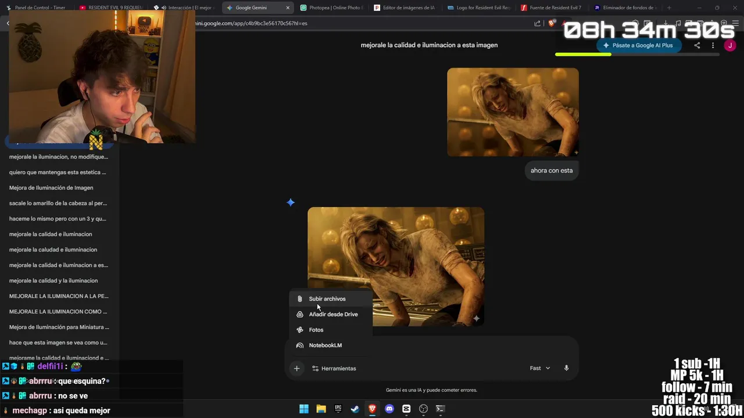Open chat 'hace que esta imagen se vea como'
Viewport: 744px width, 418px height.
click(58, 343)
